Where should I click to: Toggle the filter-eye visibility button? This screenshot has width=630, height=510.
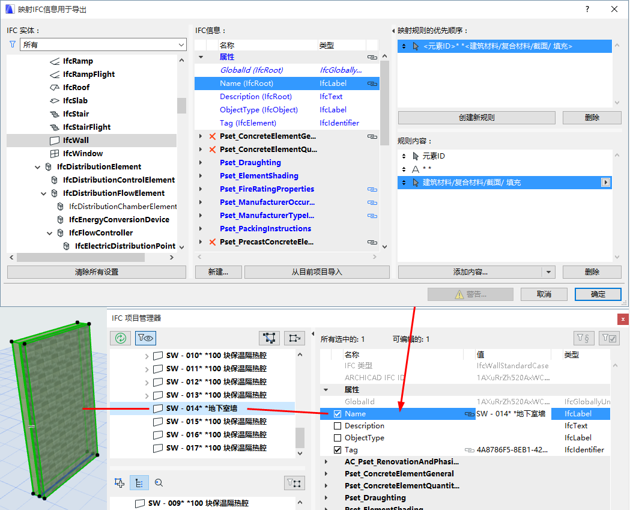pos(145,338)
